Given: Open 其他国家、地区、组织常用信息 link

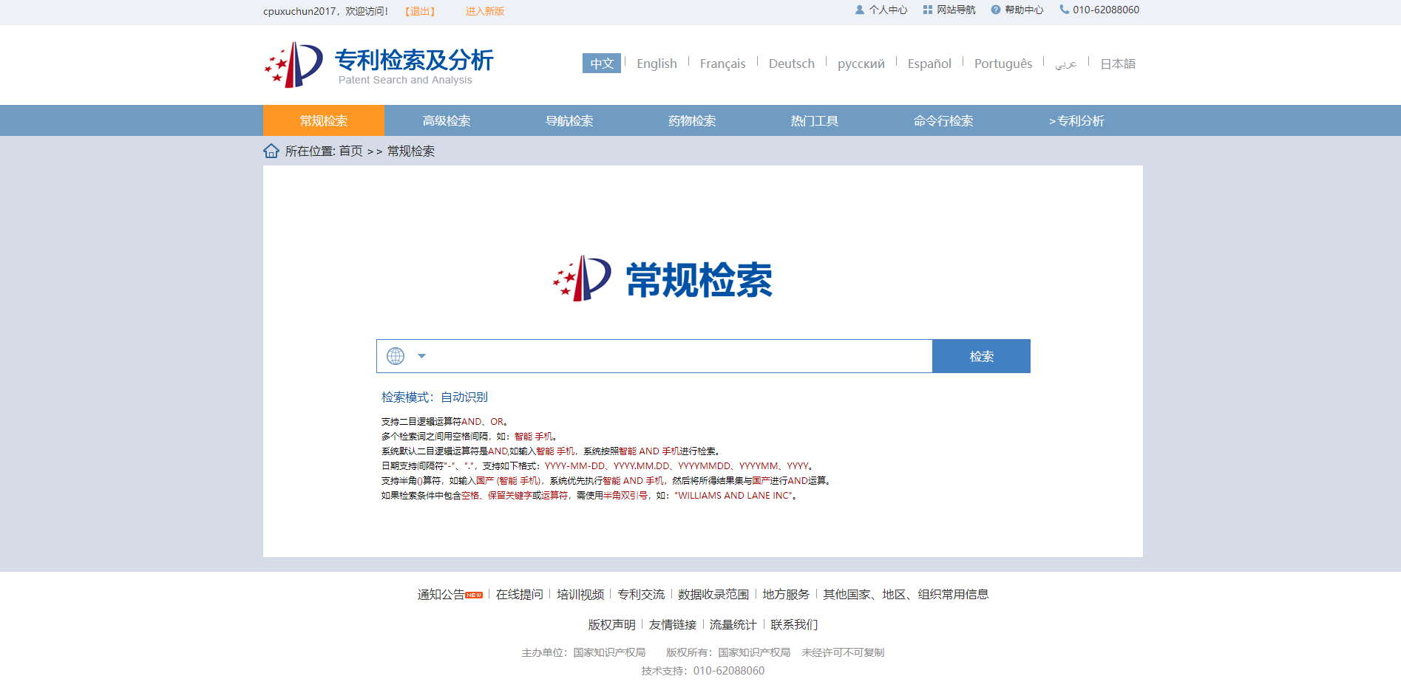Looking at the screenshot, I should tap(906, 594).
